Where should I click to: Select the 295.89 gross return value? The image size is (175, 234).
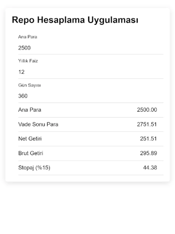[148, 153]
